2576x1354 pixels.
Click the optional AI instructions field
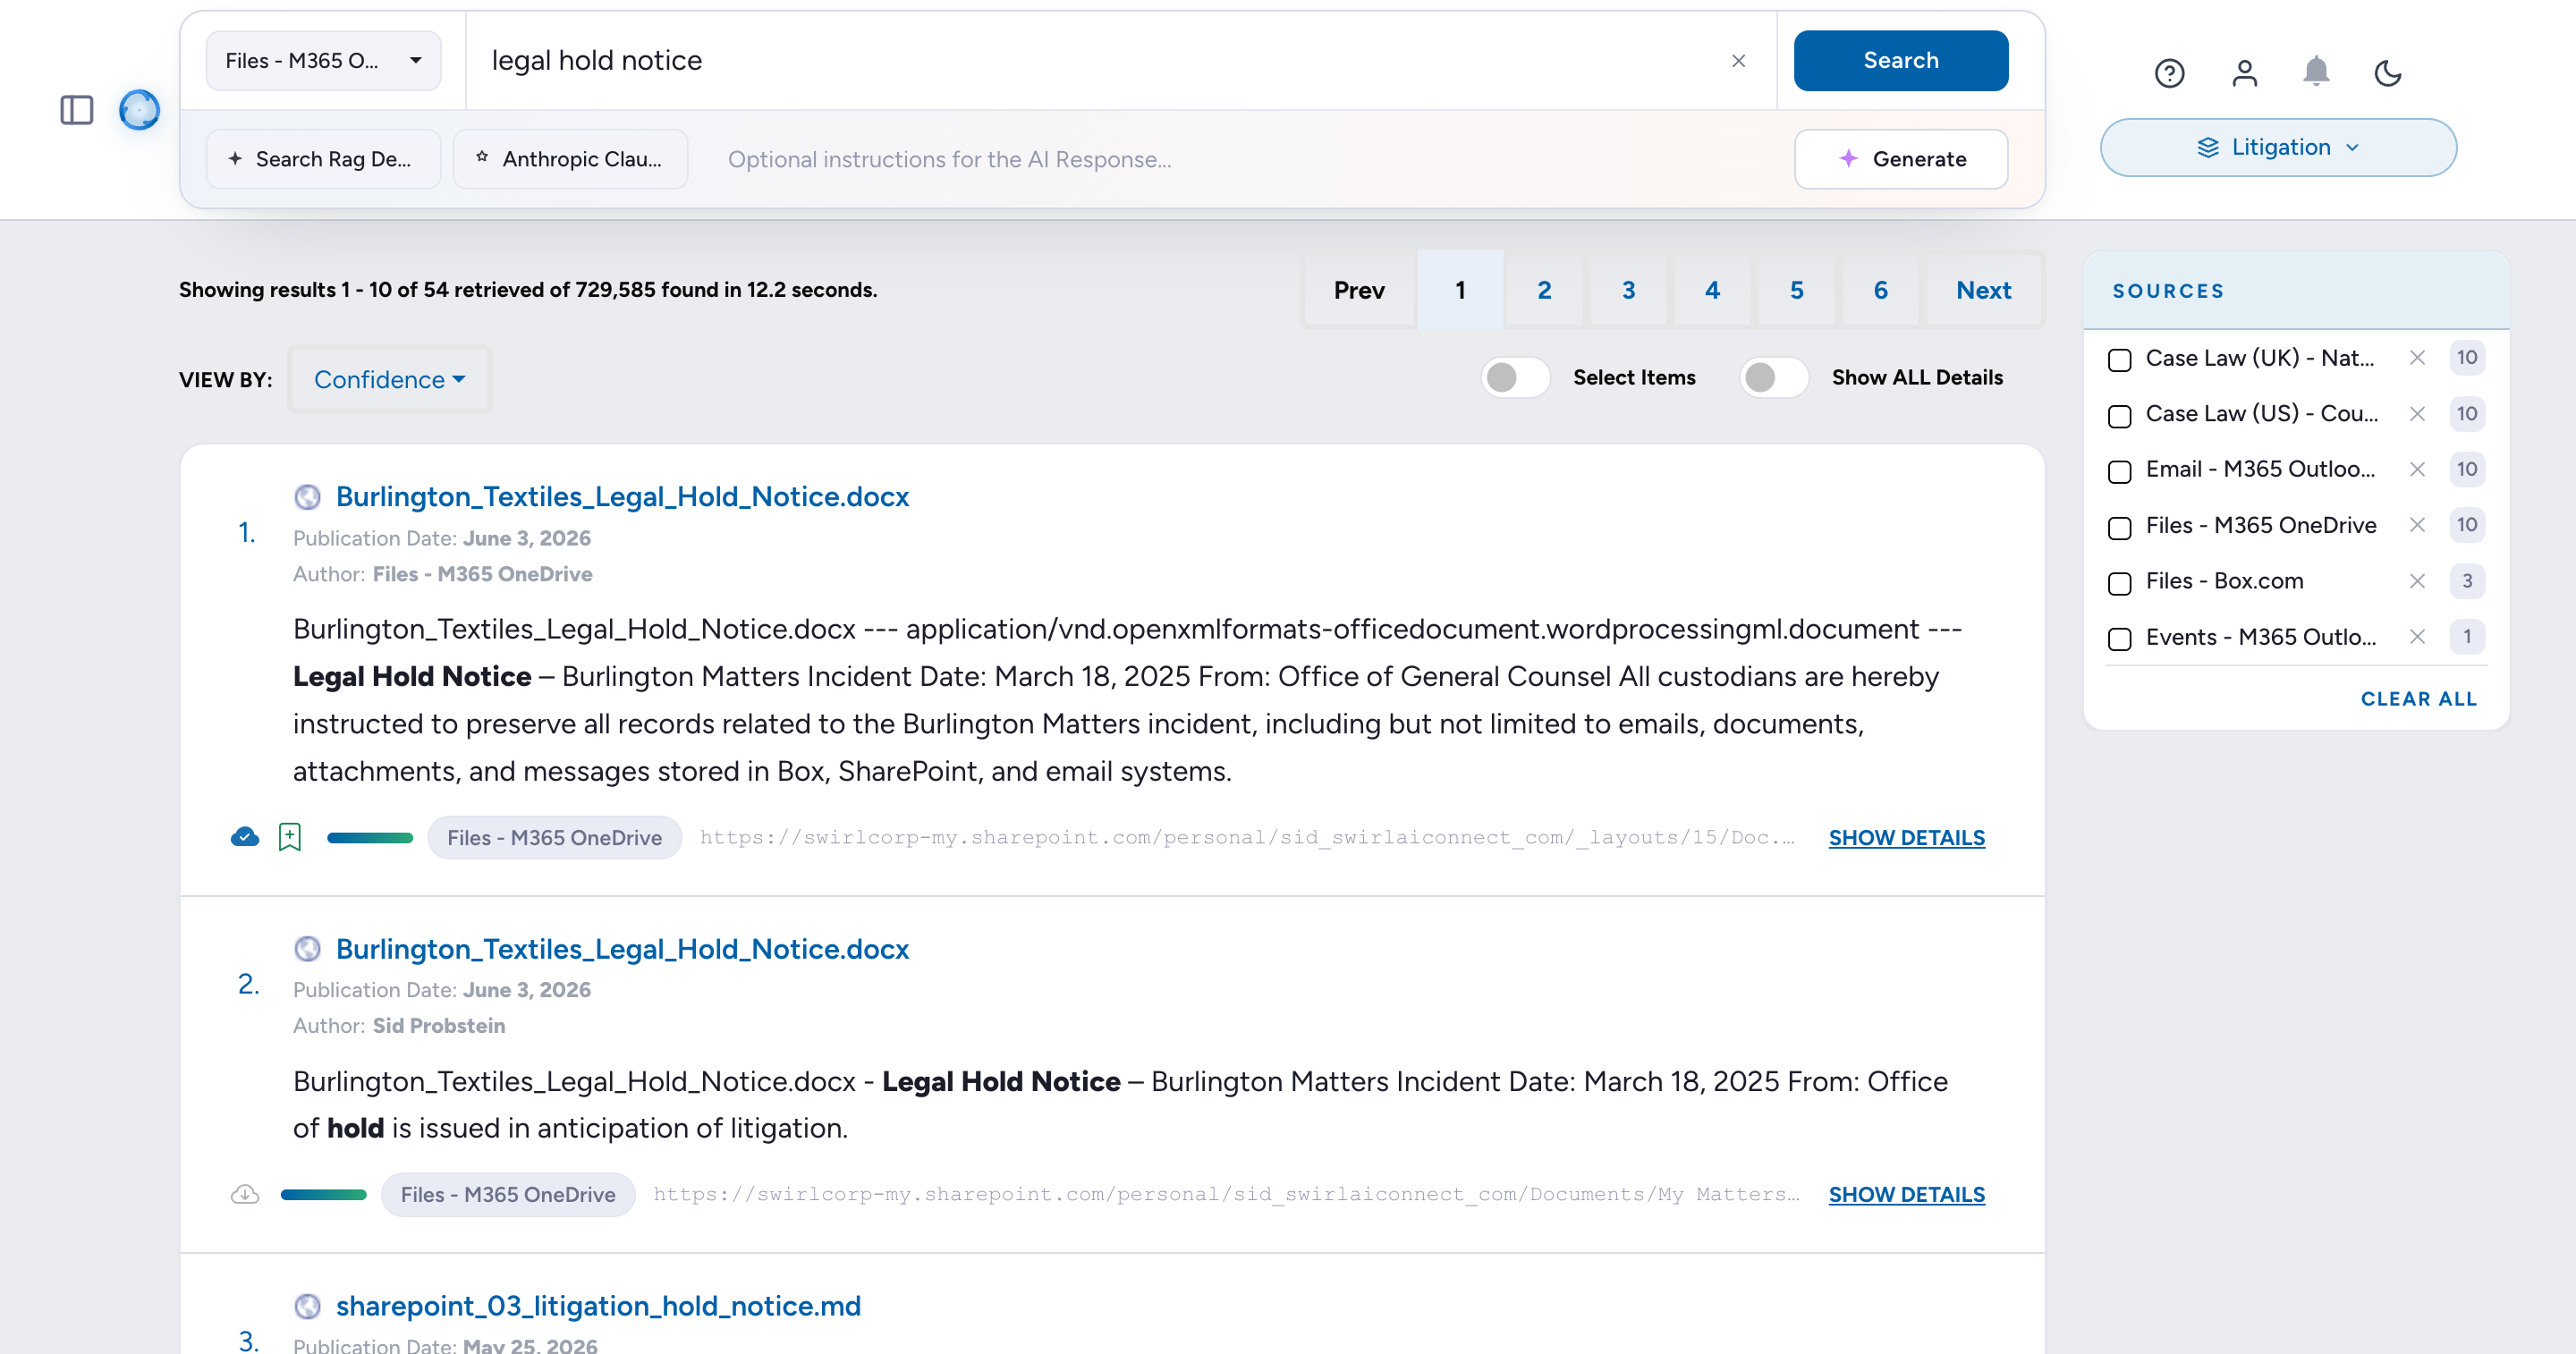[1250, 159]
